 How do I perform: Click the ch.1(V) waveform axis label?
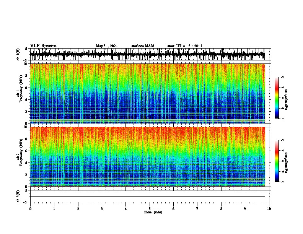tap(18, 54)
